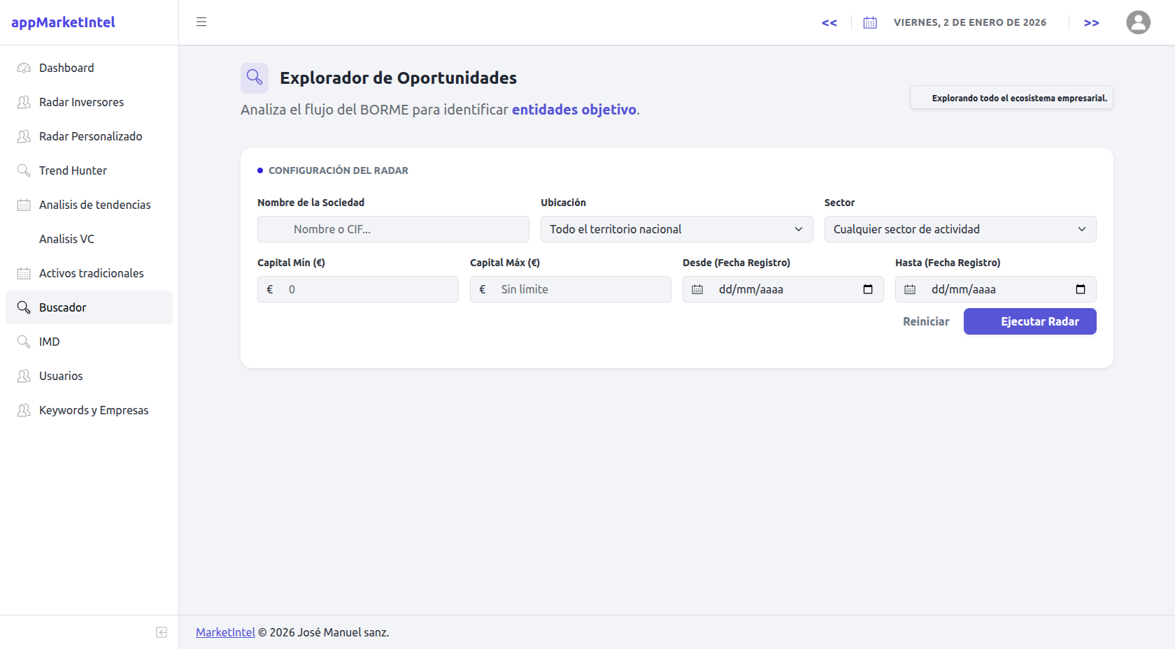Select the Radar Inversores icon
Screen dimensions: 1175x649
[23, 102]
